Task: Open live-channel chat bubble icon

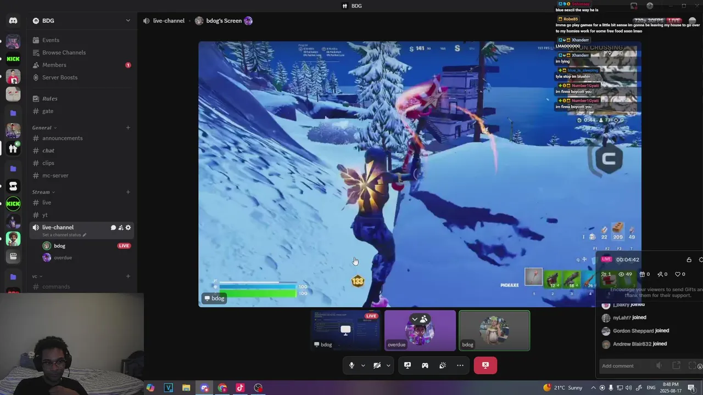Action: 113,228
